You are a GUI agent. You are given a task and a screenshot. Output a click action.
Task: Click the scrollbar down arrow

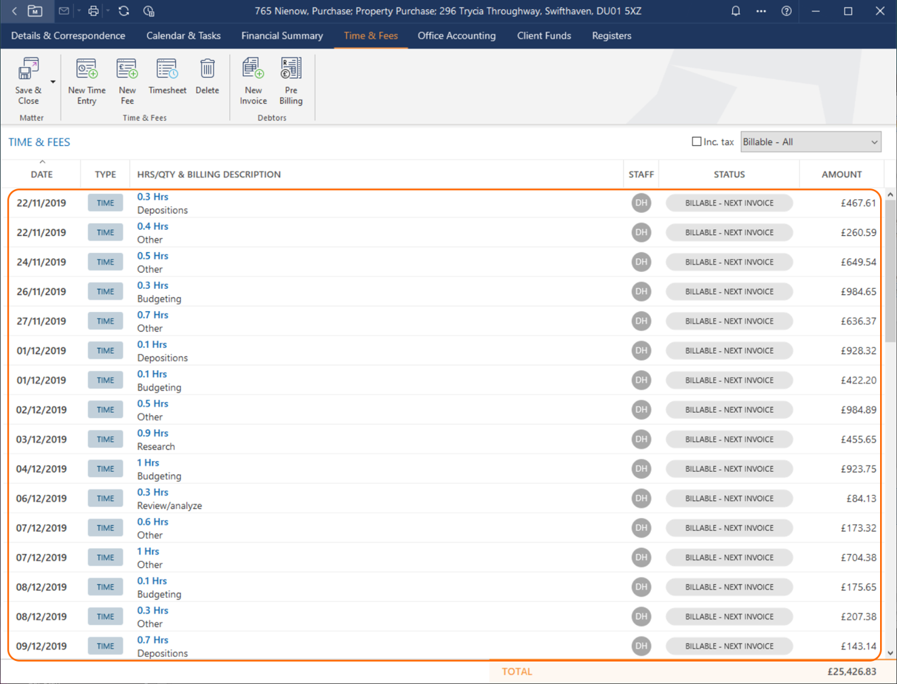890,653
